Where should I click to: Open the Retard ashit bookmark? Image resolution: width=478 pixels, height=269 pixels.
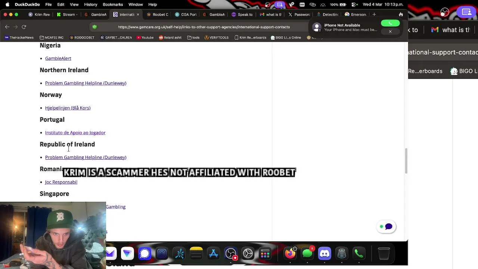[x=170, y=37]
